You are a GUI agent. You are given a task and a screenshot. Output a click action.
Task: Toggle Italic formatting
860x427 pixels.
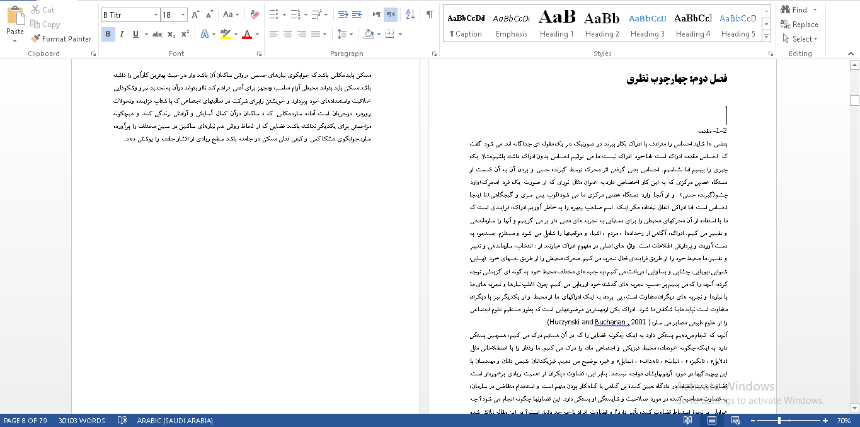coord(122,34)
